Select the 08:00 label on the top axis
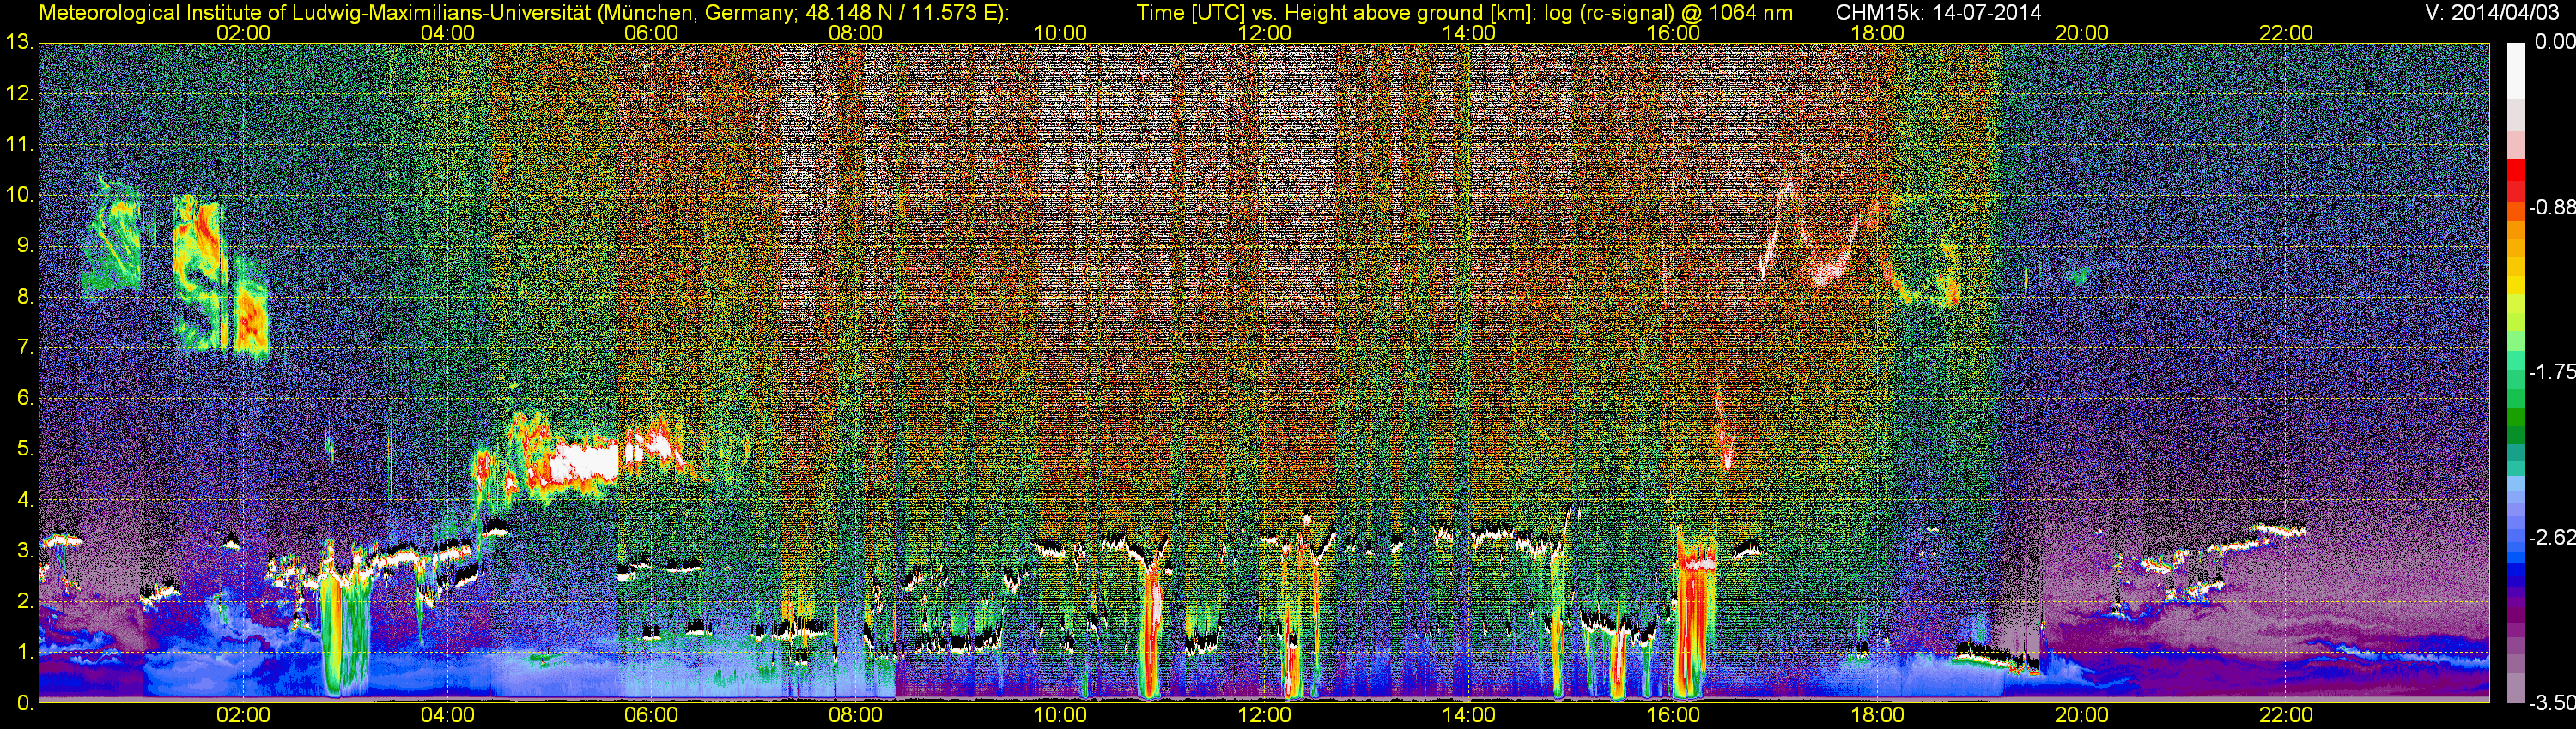The image size is (2576, 729). click(856, 33)
